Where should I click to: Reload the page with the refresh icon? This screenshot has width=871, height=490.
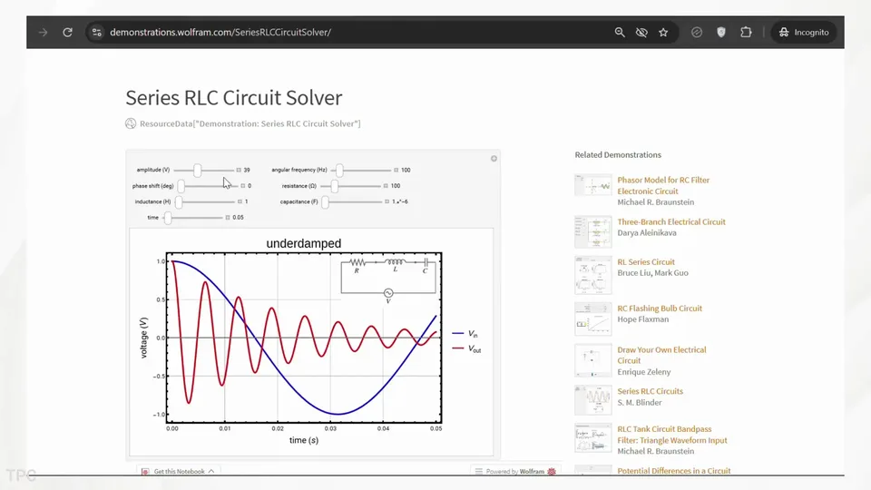click(67, 33)
